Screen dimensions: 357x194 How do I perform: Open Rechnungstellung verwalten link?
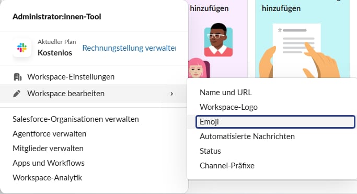[129, 48]
